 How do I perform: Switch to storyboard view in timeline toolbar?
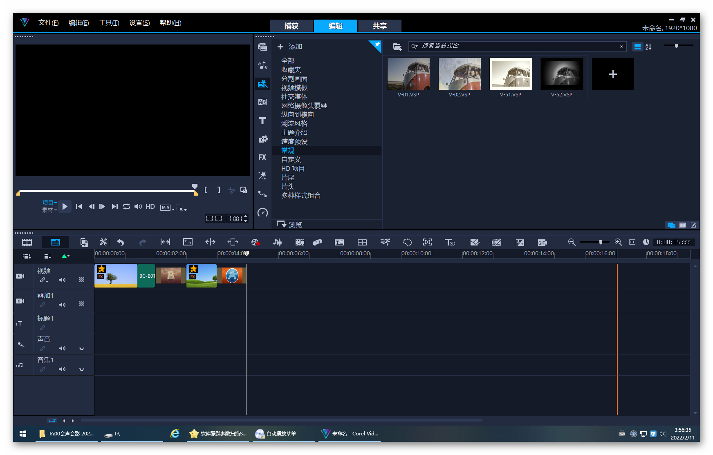coord(27,242)
